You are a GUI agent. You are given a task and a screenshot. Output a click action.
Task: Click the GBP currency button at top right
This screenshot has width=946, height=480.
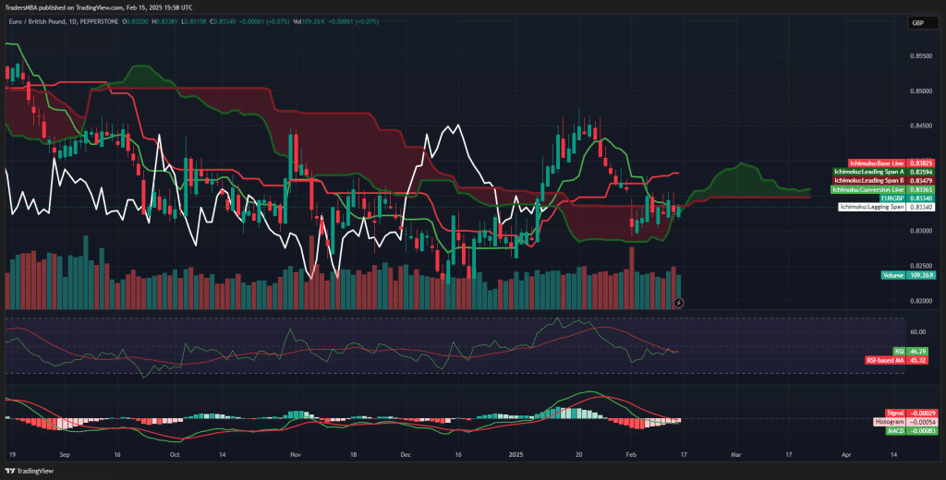pyautogui.click(x=917, y=23)
